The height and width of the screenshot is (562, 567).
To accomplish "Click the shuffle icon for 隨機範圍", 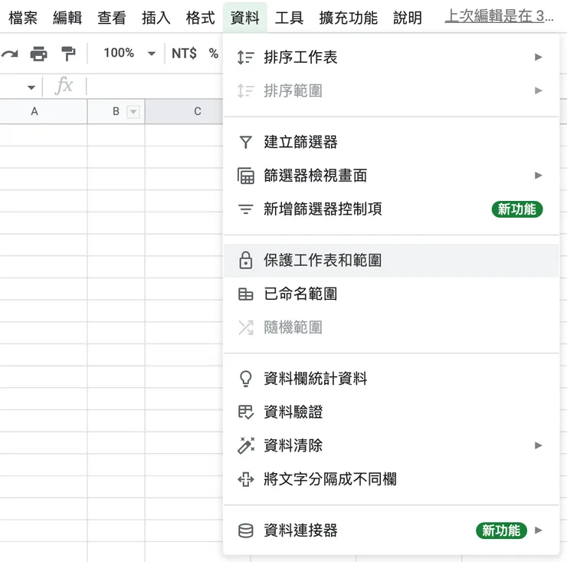I will [246, 327].
